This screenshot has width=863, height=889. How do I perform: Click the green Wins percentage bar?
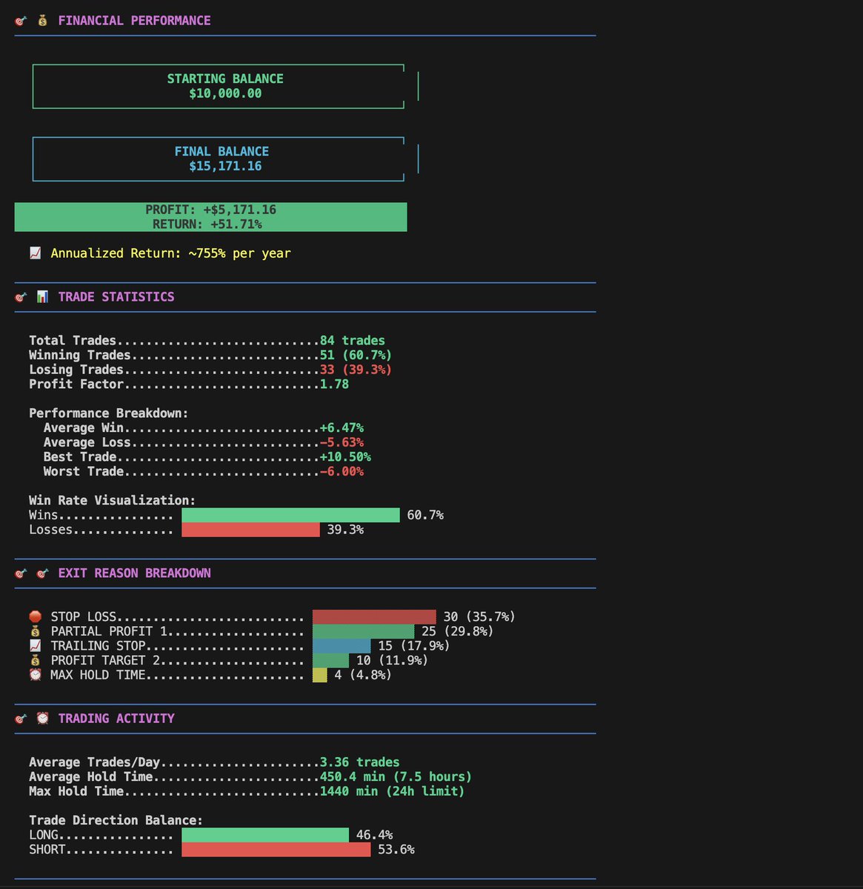click(291, 514)
